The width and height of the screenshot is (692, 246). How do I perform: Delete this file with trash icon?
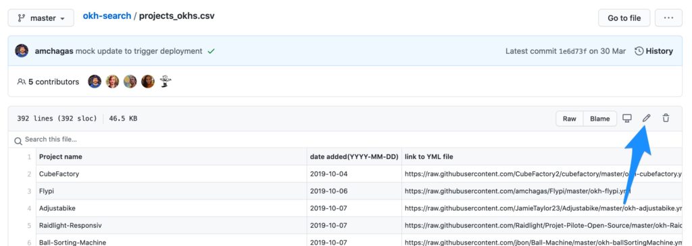click(666, 118)
